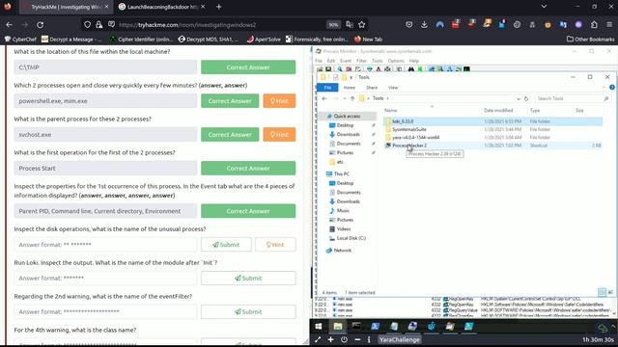Get hint for unusual process question
The width and height of the screenshot is (618, 347).
[275, 244]
